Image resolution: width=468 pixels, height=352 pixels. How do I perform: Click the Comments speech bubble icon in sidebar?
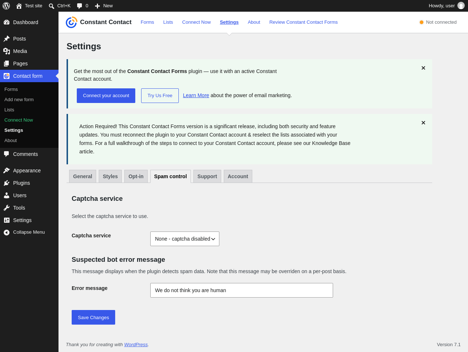[7, 154]
